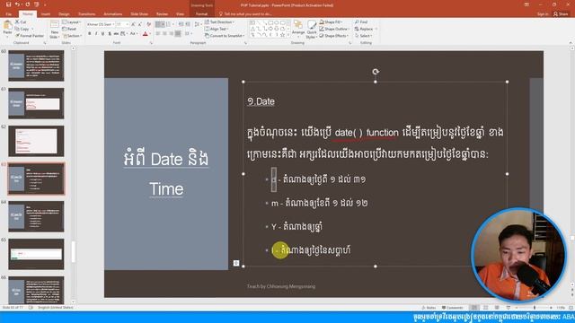Click the Undo arrow icon

(17, 4)
